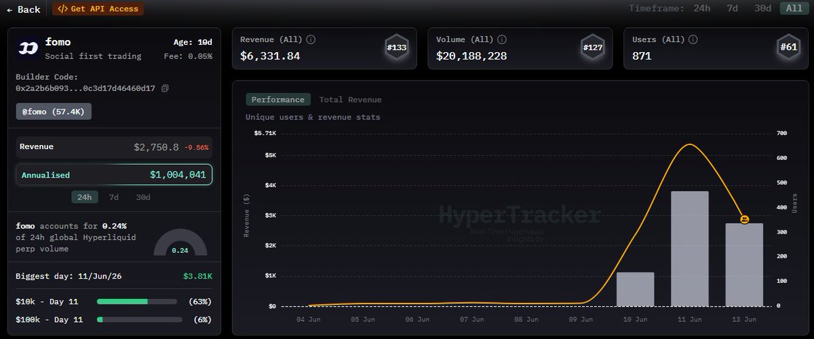The image size is (814, 339).
Task: Click the $100k - Day 11 progress bar
Action: [x=140, y=319]
